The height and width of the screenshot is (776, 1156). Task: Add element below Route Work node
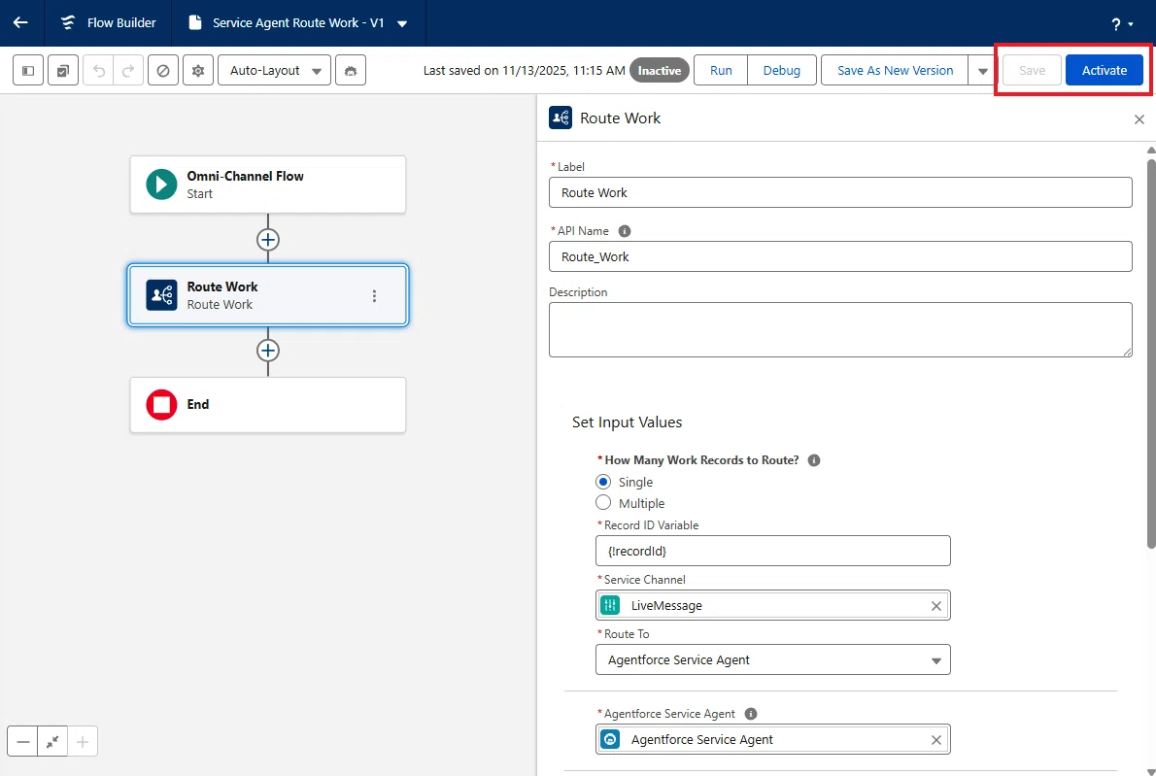[267, 350]
